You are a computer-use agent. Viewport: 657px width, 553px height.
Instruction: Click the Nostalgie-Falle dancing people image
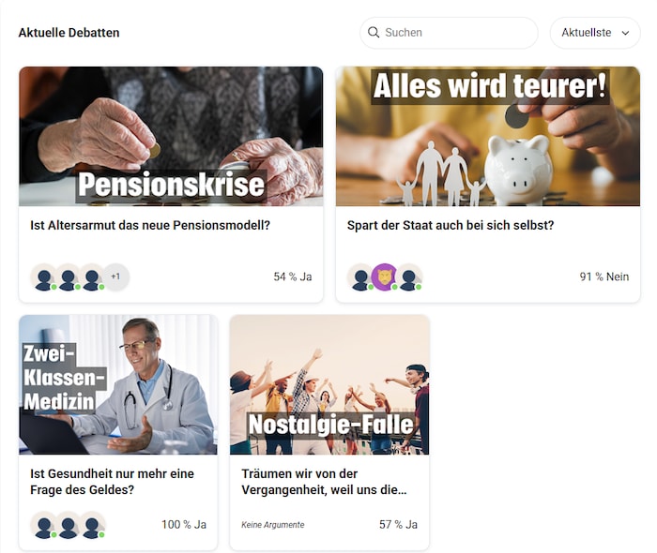coord(329,385)
